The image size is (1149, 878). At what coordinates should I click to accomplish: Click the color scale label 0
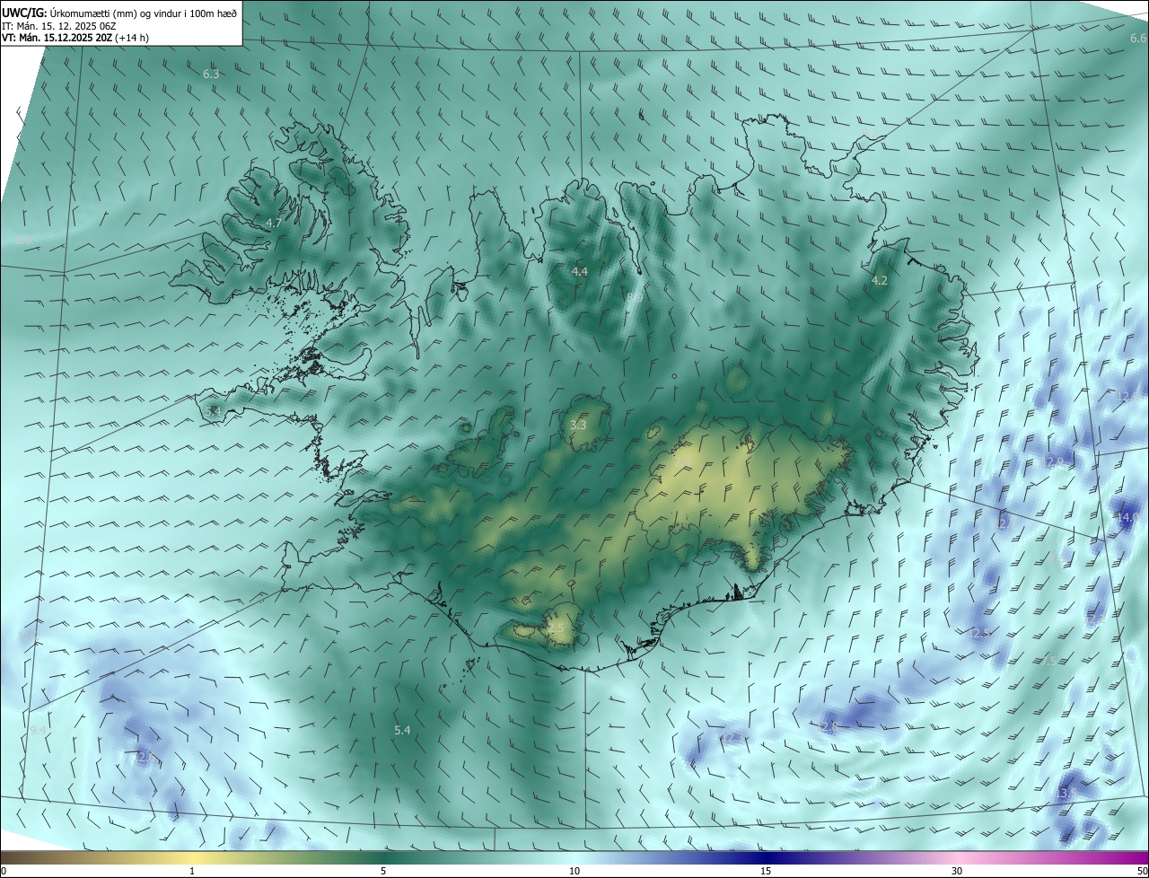pos(4,872)
